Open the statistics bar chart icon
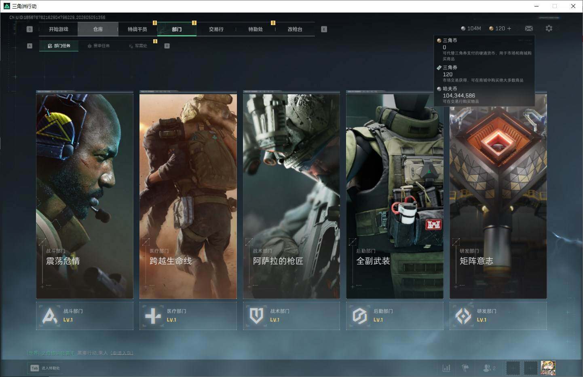 [x=446, y=368]
